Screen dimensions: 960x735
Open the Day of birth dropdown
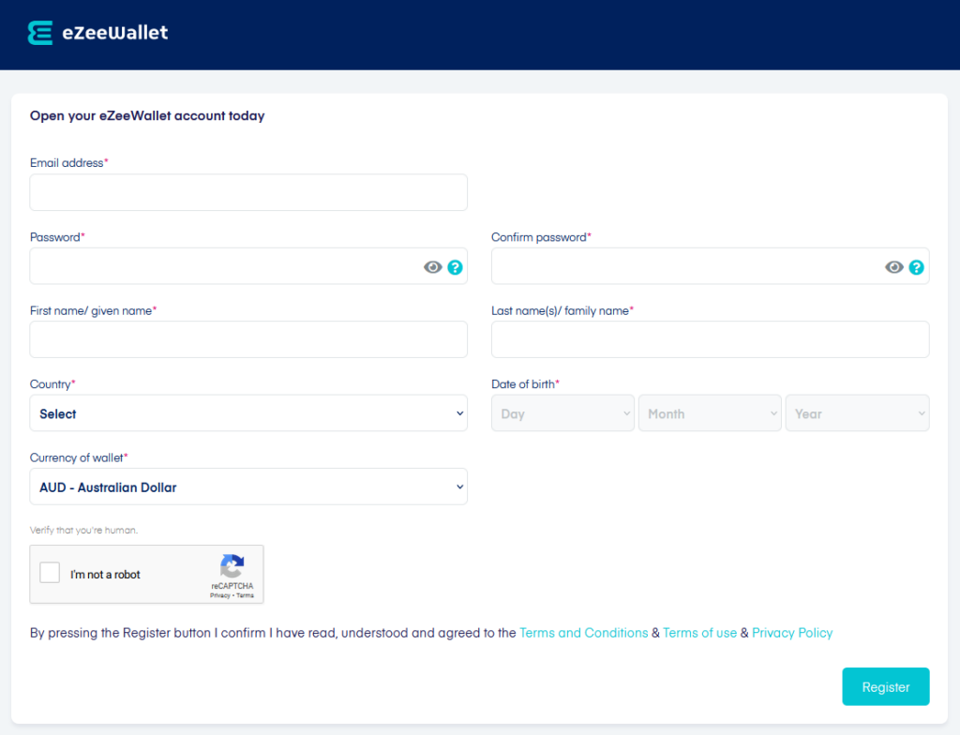(x=562, y=413)
